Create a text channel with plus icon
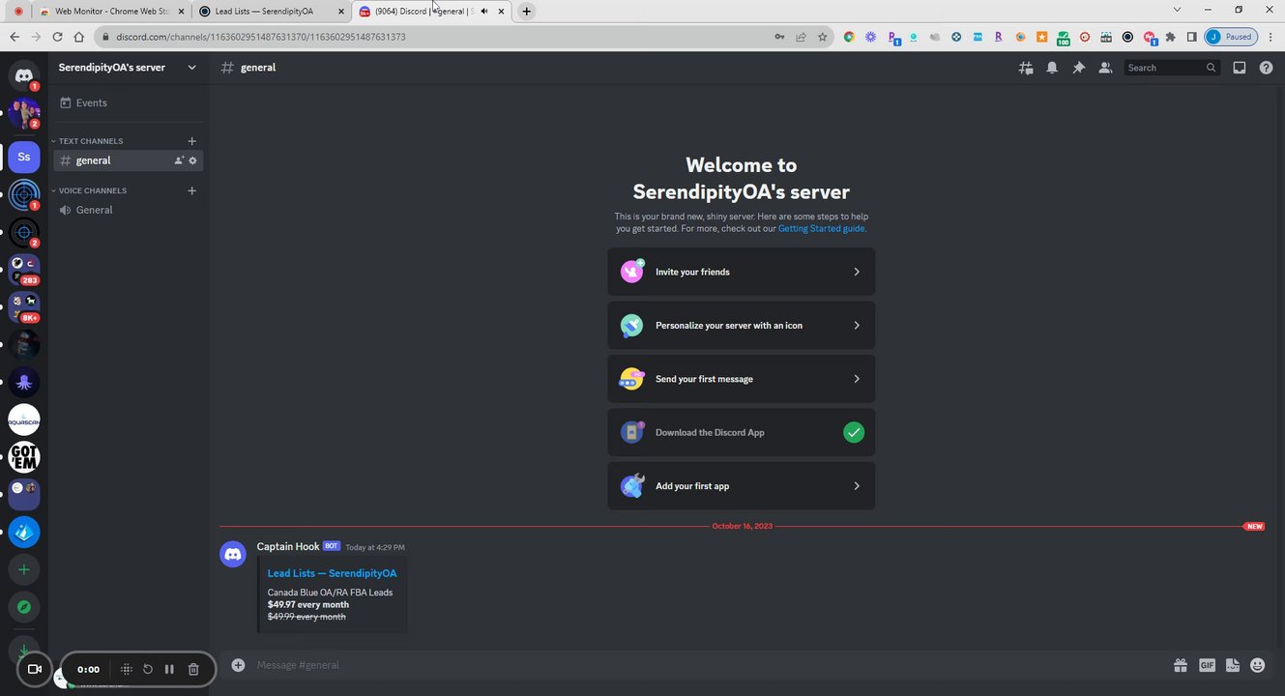The height and width of the screenshot is (696, 1285). point(191,141)
